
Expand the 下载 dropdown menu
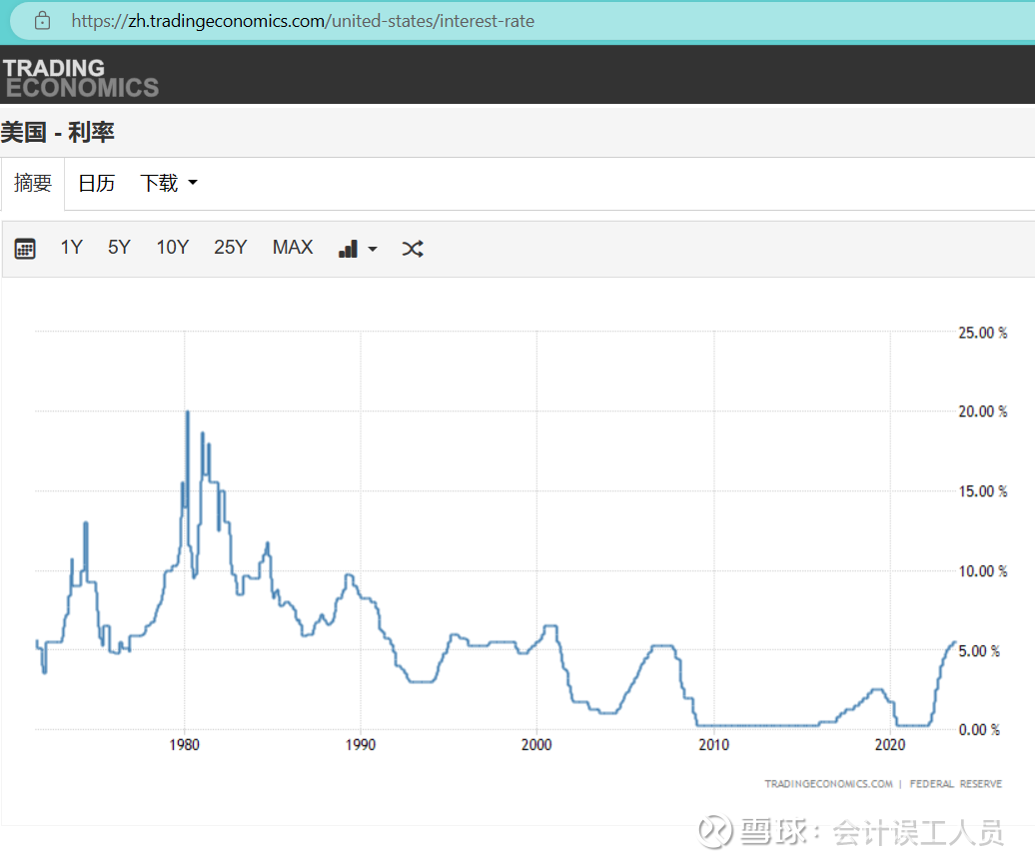(x=168, y=184)
